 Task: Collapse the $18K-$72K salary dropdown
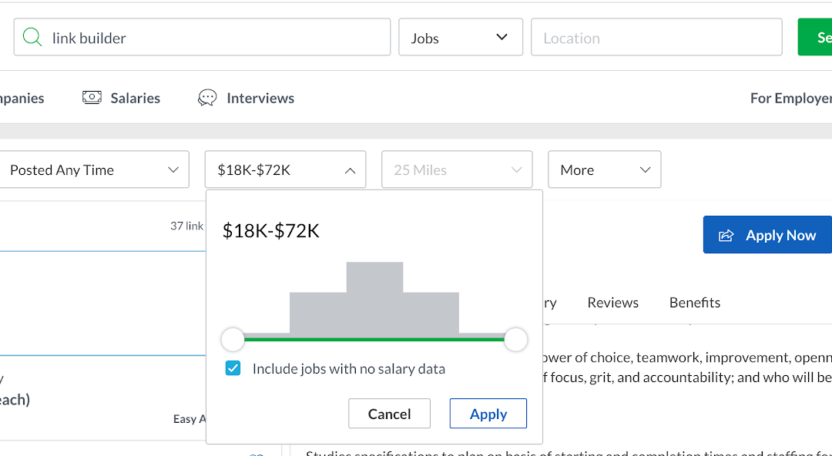coord(284,170)
